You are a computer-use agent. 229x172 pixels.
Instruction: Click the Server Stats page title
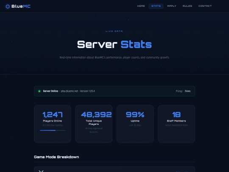pyautogui.click(x=114, y=45)
